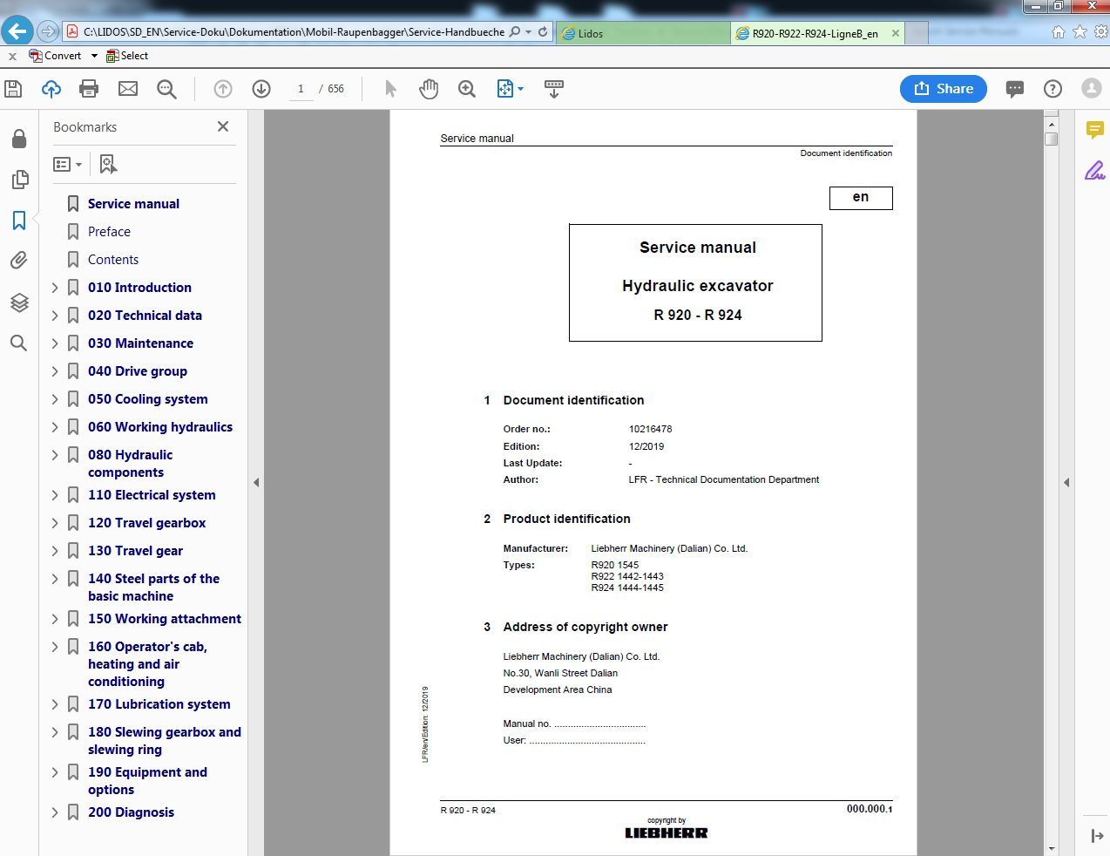Open the 200 Diagnosis bookmark
The height and width of the screenshot is (856, 1110).
tap(131, 812)
